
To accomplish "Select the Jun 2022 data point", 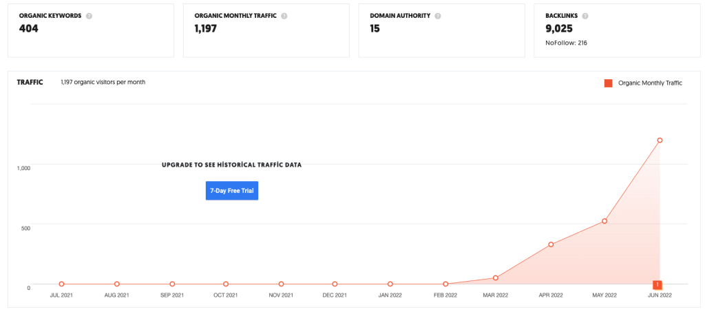I will 660,140.
